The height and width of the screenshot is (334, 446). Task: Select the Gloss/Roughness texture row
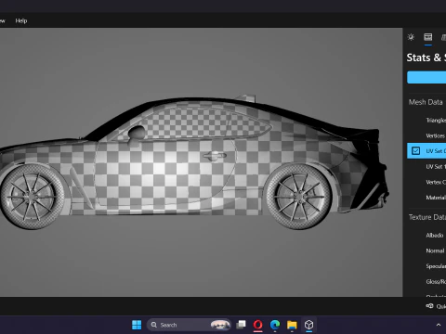[426, 282]
